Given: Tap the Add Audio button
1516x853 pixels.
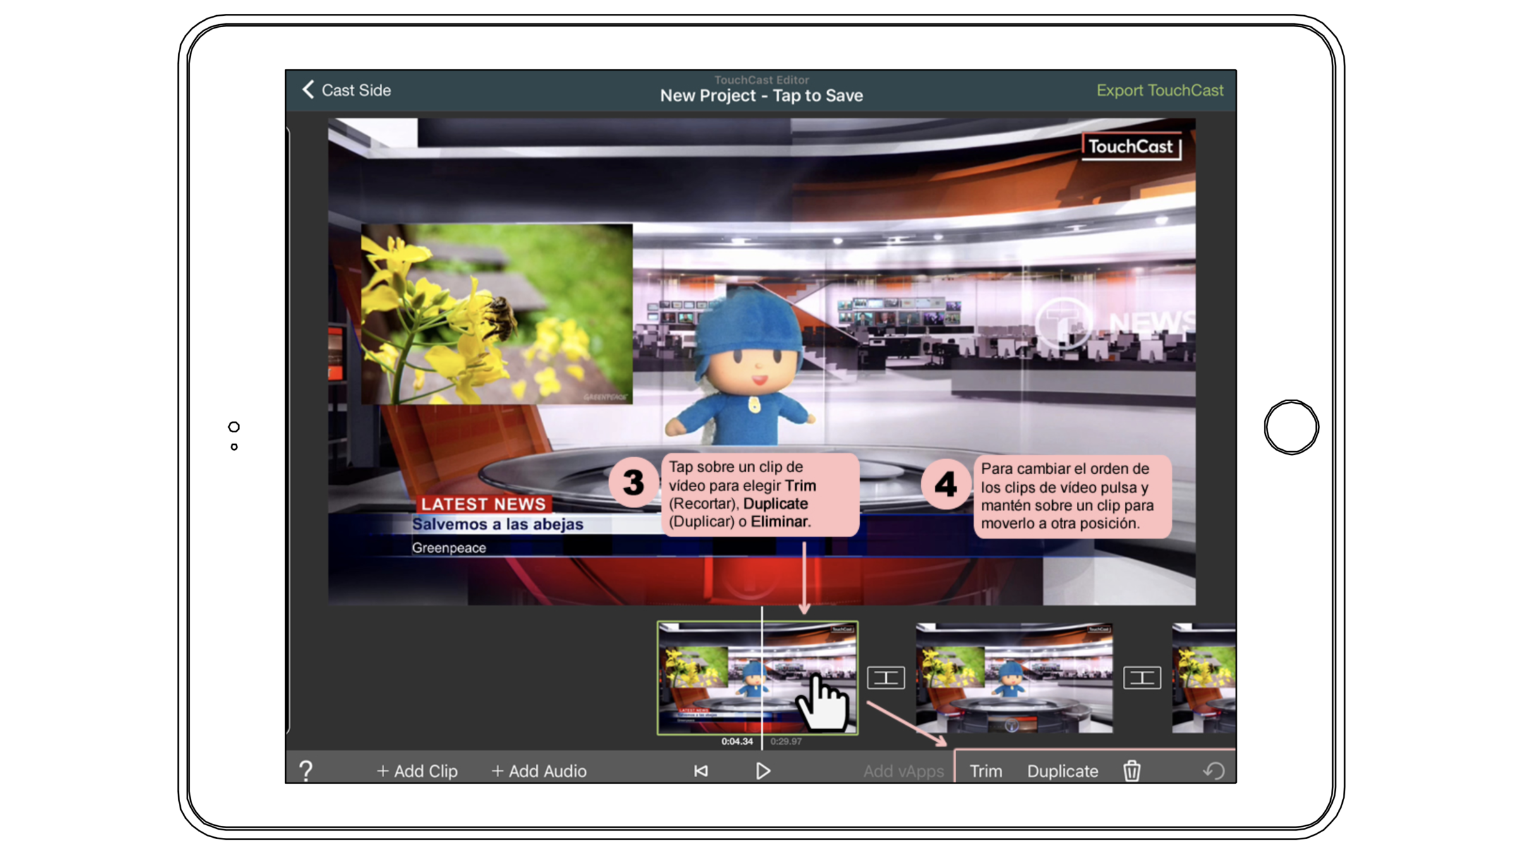Looking at the screenshot, I should [539, 771].
